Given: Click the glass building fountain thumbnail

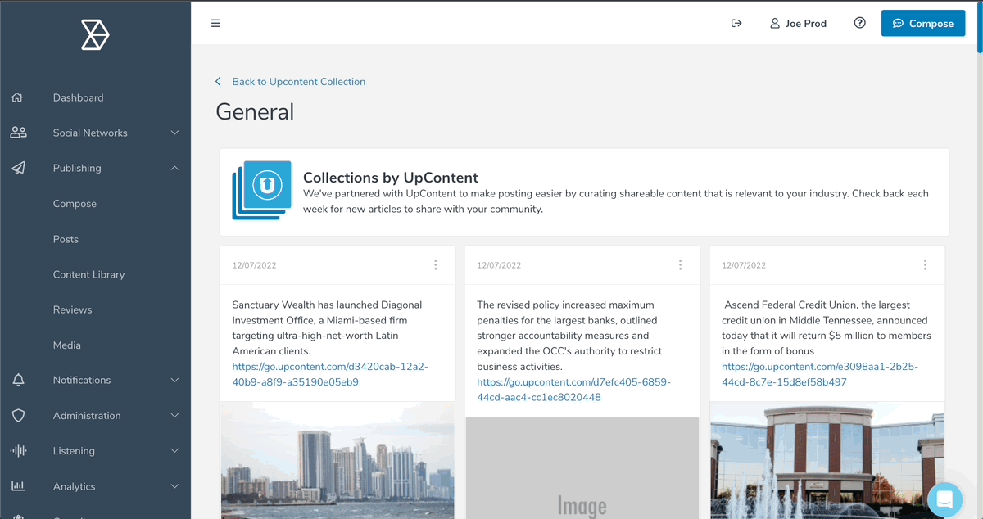Looking at the screenshot, I should (x=827, y=460).
